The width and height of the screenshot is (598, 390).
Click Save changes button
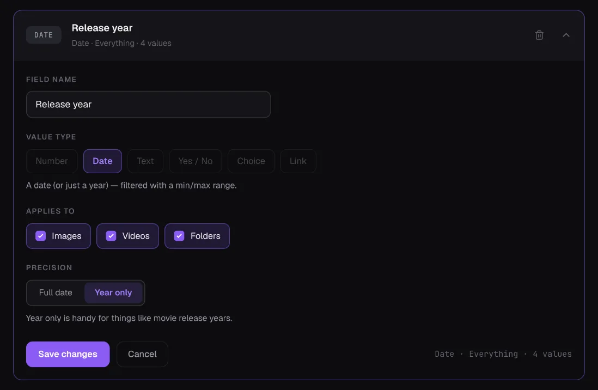click(68, 354)
